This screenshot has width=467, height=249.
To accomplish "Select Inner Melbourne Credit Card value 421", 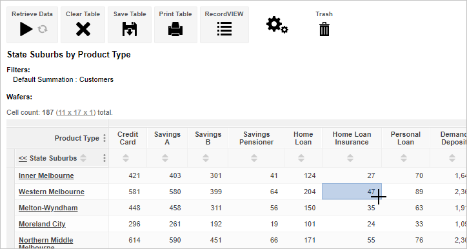I will [x=134, y=175].
